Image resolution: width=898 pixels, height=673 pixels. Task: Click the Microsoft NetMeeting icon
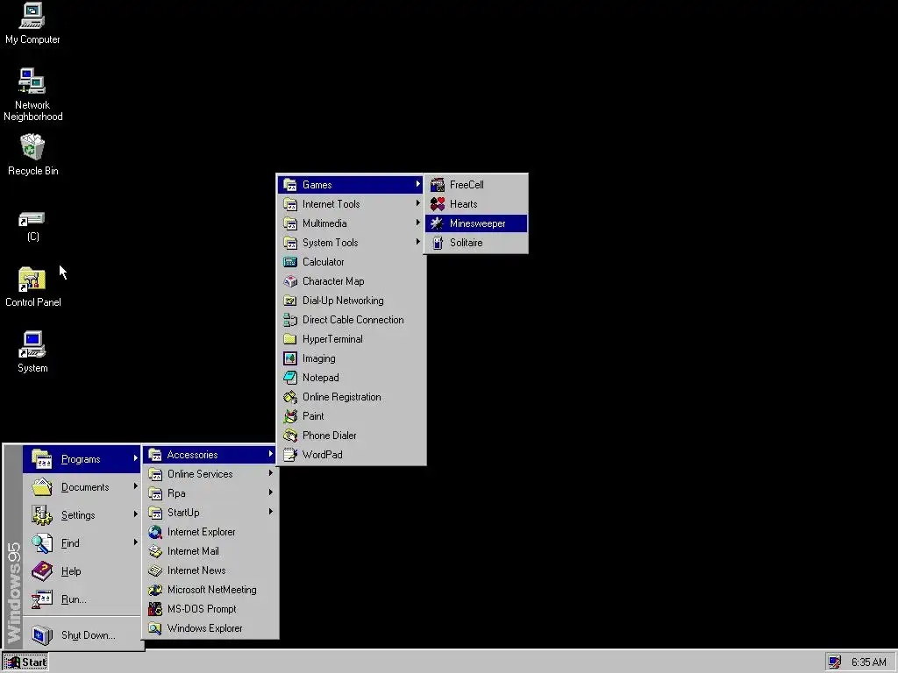[155, 590]
